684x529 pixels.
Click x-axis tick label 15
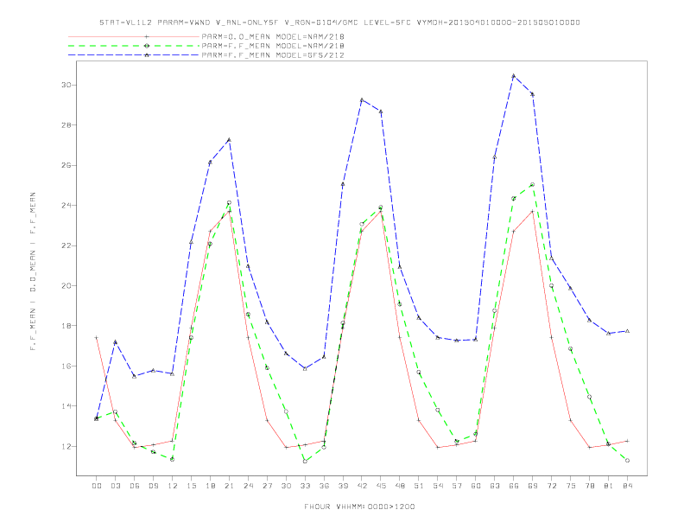(x=191, y=486)
